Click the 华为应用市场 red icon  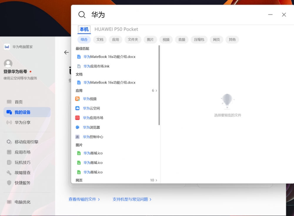pyautogui.click(x=77, y=118)
